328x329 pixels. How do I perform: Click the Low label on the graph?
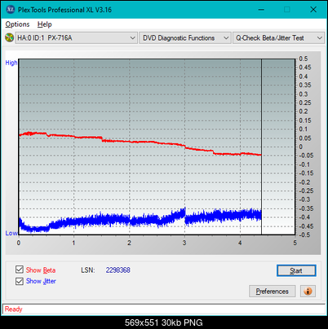pyautogui.click(x=11, y=233)
